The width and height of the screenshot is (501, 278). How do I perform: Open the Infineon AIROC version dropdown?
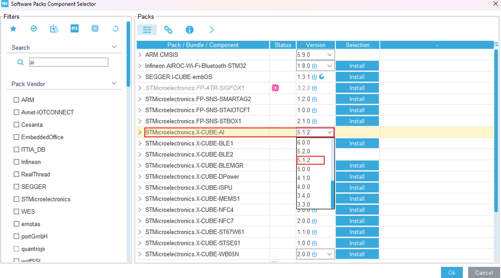click(x=329, y=66)
